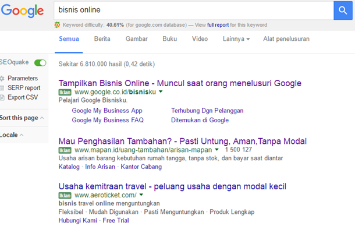Expand the Locale section

point(12,135)
